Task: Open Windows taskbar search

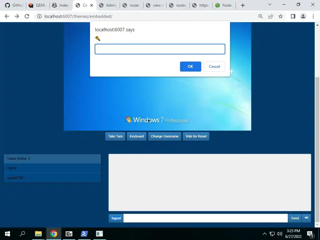Action: pos(22,234)
